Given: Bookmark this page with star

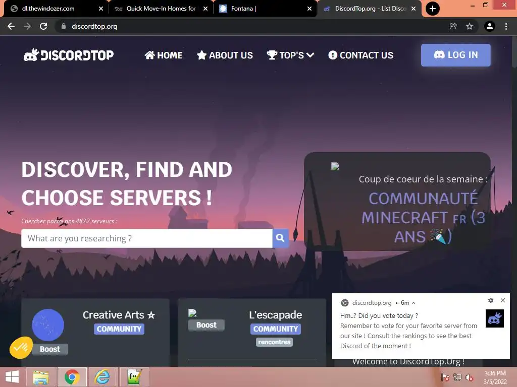Looking at the screenshot, I should tap(470, 26).
